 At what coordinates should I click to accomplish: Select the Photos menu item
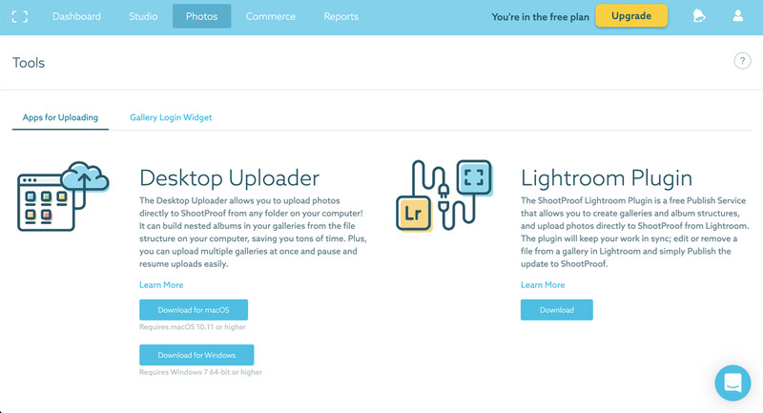click(x=201, y=16)
